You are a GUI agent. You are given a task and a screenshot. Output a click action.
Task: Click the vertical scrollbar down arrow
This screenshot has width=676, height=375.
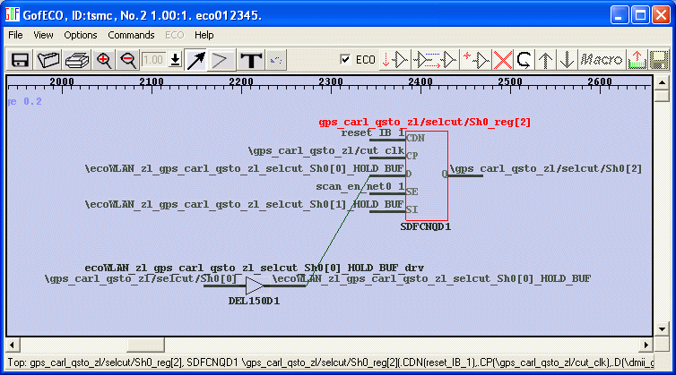(x=661, y=327)
